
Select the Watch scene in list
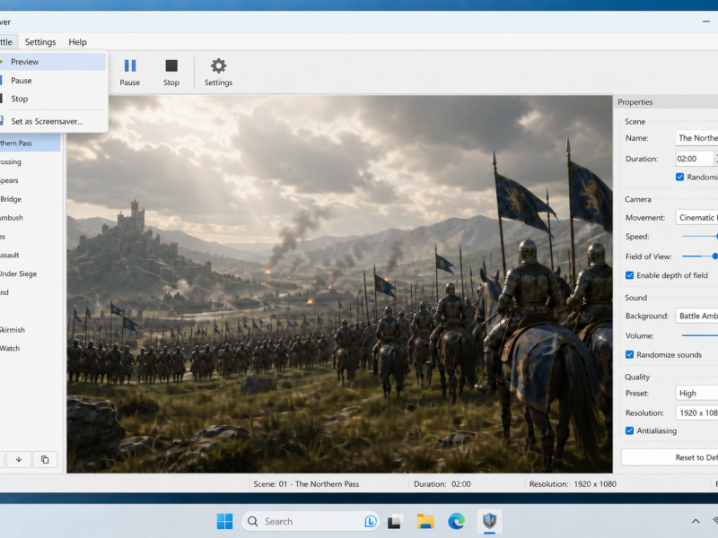(30, 349)
